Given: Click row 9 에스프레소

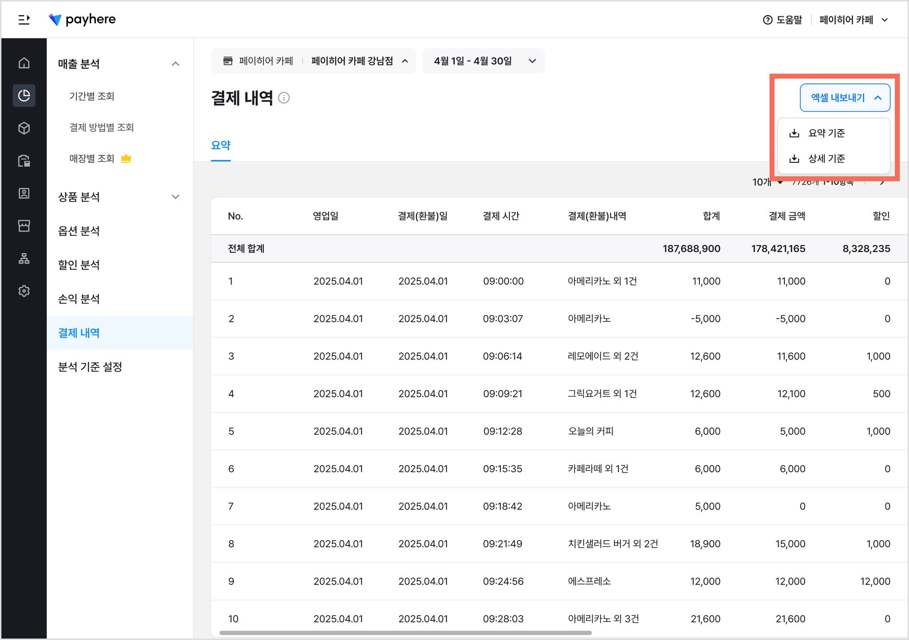Looking at the screenshot, I should coord(589,581).
